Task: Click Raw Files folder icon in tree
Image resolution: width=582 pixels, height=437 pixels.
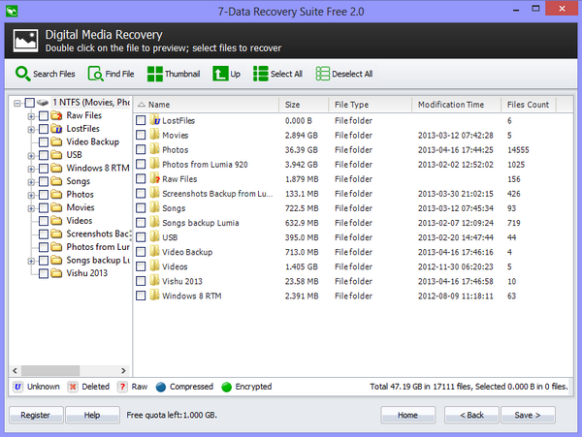Action: click(x=56, y=115)
